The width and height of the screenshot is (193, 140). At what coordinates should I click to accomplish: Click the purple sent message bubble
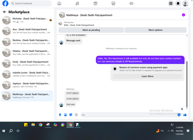140,60
